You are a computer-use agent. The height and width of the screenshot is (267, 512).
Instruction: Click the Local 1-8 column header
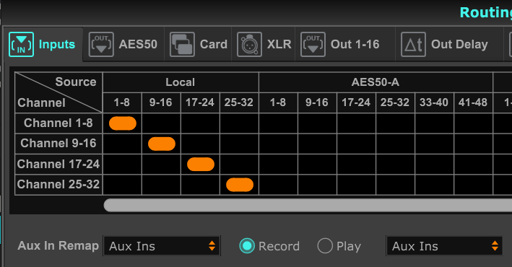(x=122, y=102)
